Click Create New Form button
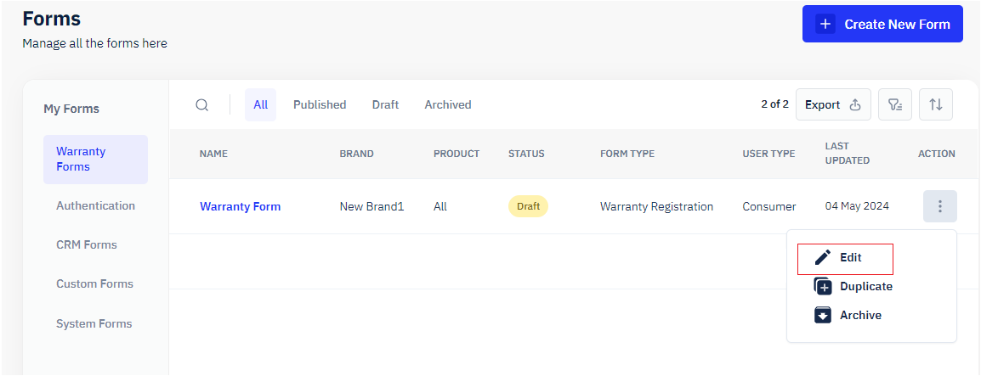Screen dimensions: 981x376 coord(882,24)
